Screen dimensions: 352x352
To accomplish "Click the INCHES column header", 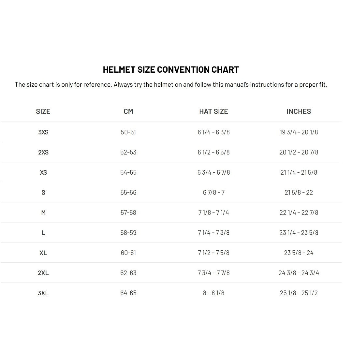I will point(299,111).
